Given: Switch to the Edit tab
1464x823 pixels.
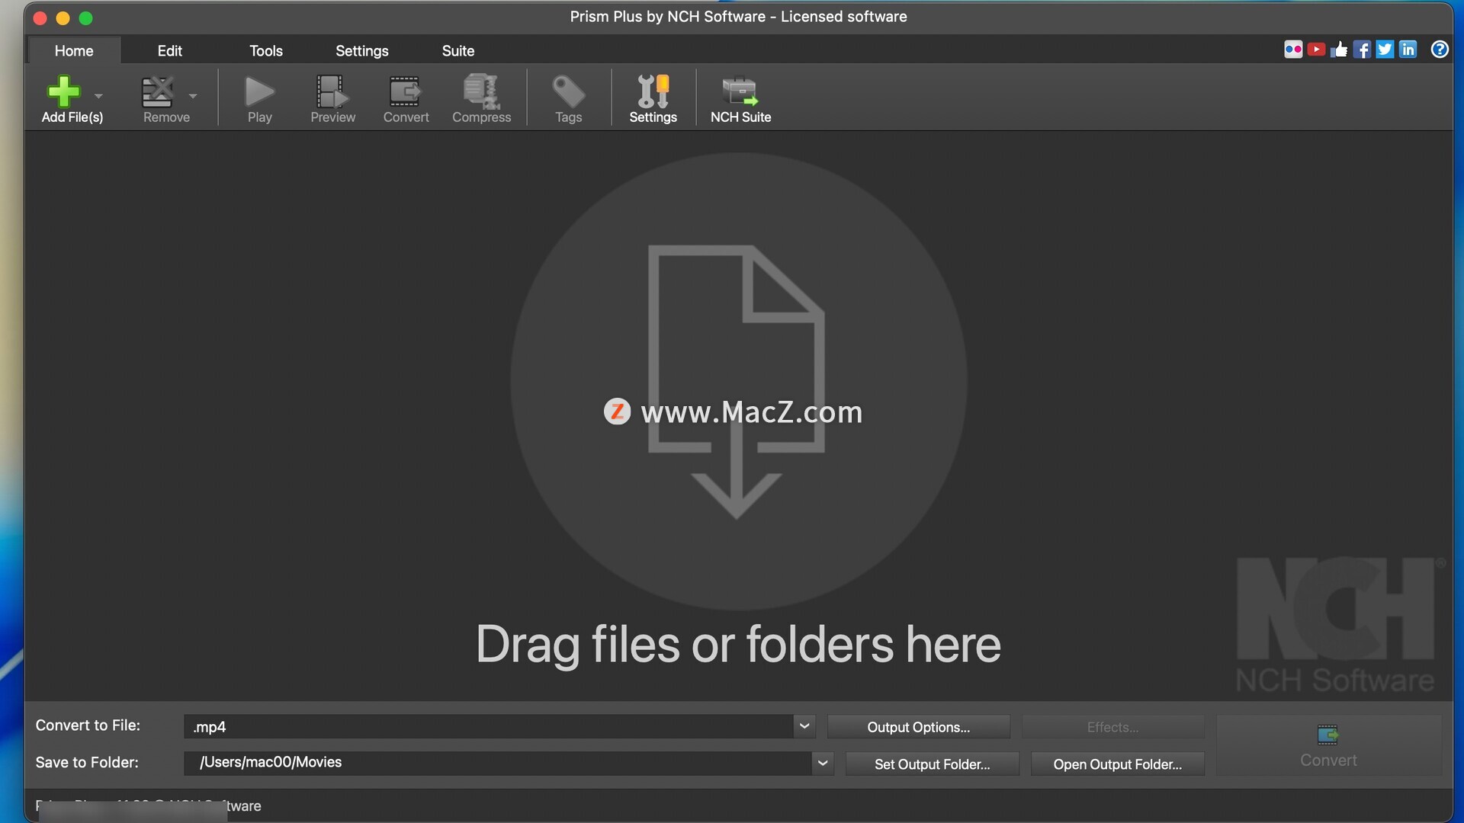Looking at the screenshot, I should point(169,50).
